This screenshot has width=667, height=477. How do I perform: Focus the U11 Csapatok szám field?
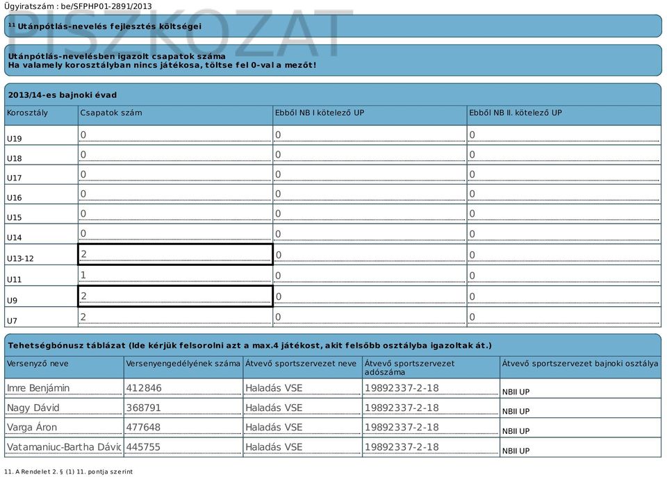pos(175,275)
